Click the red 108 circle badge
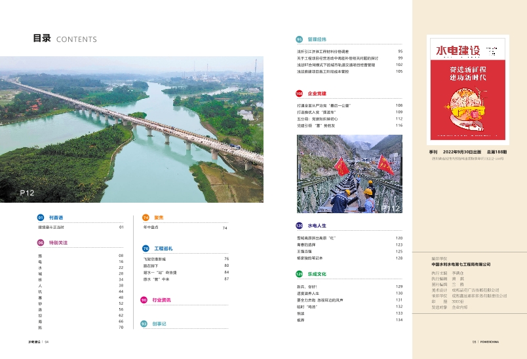The image size is (527, 359). click(x=299, y=94)
